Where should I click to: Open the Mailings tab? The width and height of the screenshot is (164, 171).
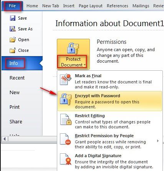pos(141,6)
